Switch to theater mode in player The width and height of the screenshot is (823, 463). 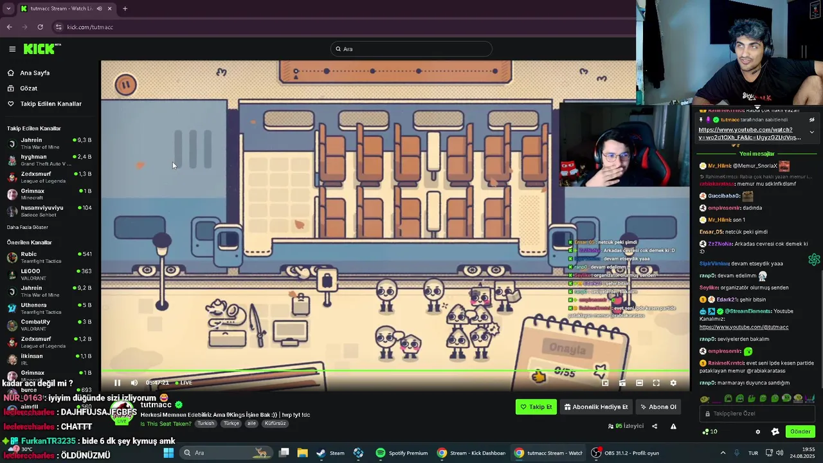click(639, 383)
